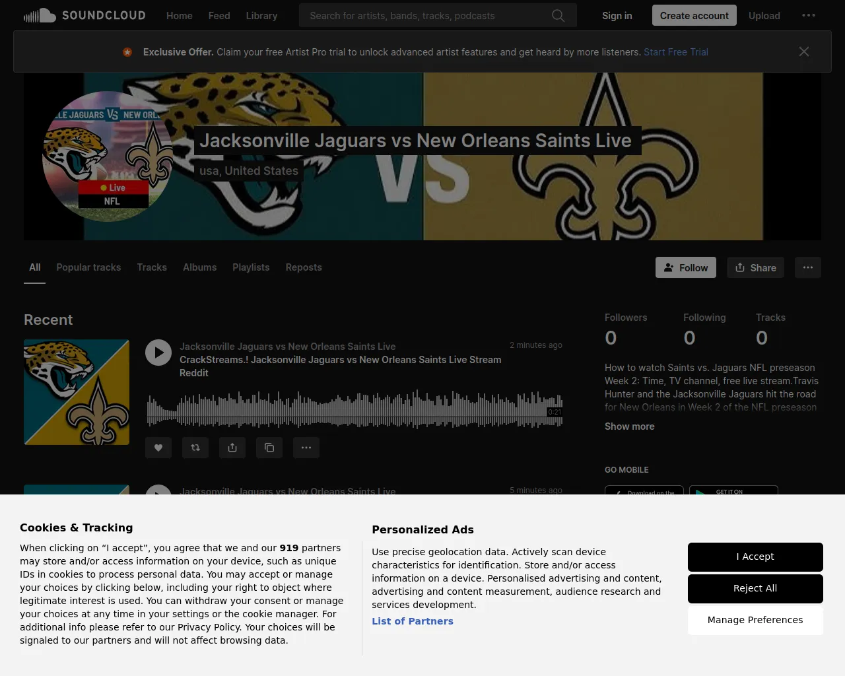Expand description with Show more
Viewport: 845px width, 676px height.
(x=630, y=426)
